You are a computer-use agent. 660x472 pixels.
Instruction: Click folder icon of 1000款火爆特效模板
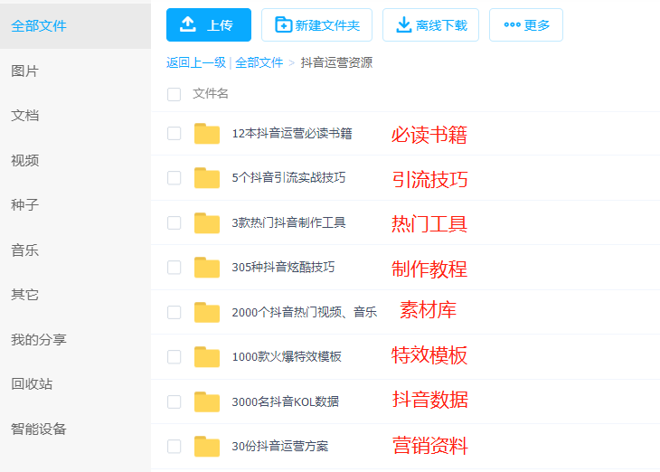tap(207, 357)
